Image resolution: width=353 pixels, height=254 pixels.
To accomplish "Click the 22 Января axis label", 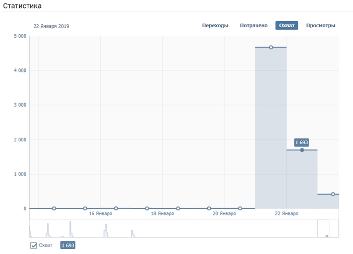I will [286, 214].
